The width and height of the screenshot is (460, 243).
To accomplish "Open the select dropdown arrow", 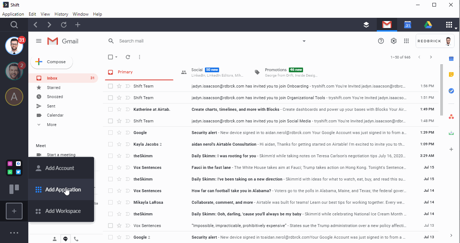I will pyautogui.click(x=116, y=57).
